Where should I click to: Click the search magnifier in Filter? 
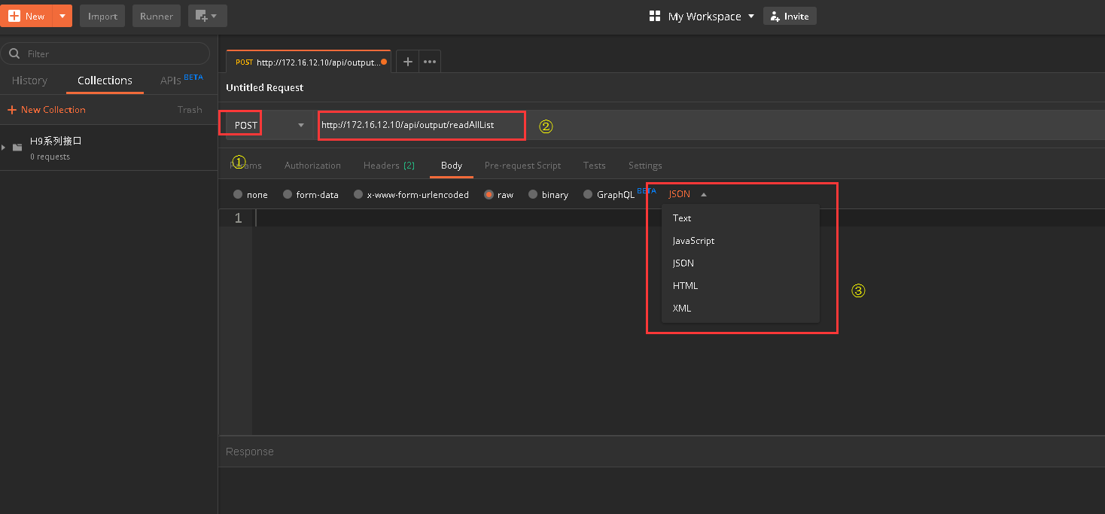[14, 53]
